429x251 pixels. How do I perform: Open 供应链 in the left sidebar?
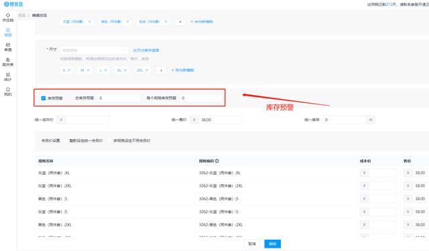pyautogui.click(x=8, y=17)
